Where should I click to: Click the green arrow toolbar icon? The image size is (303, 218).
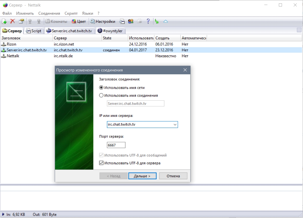tap(157, 21)
